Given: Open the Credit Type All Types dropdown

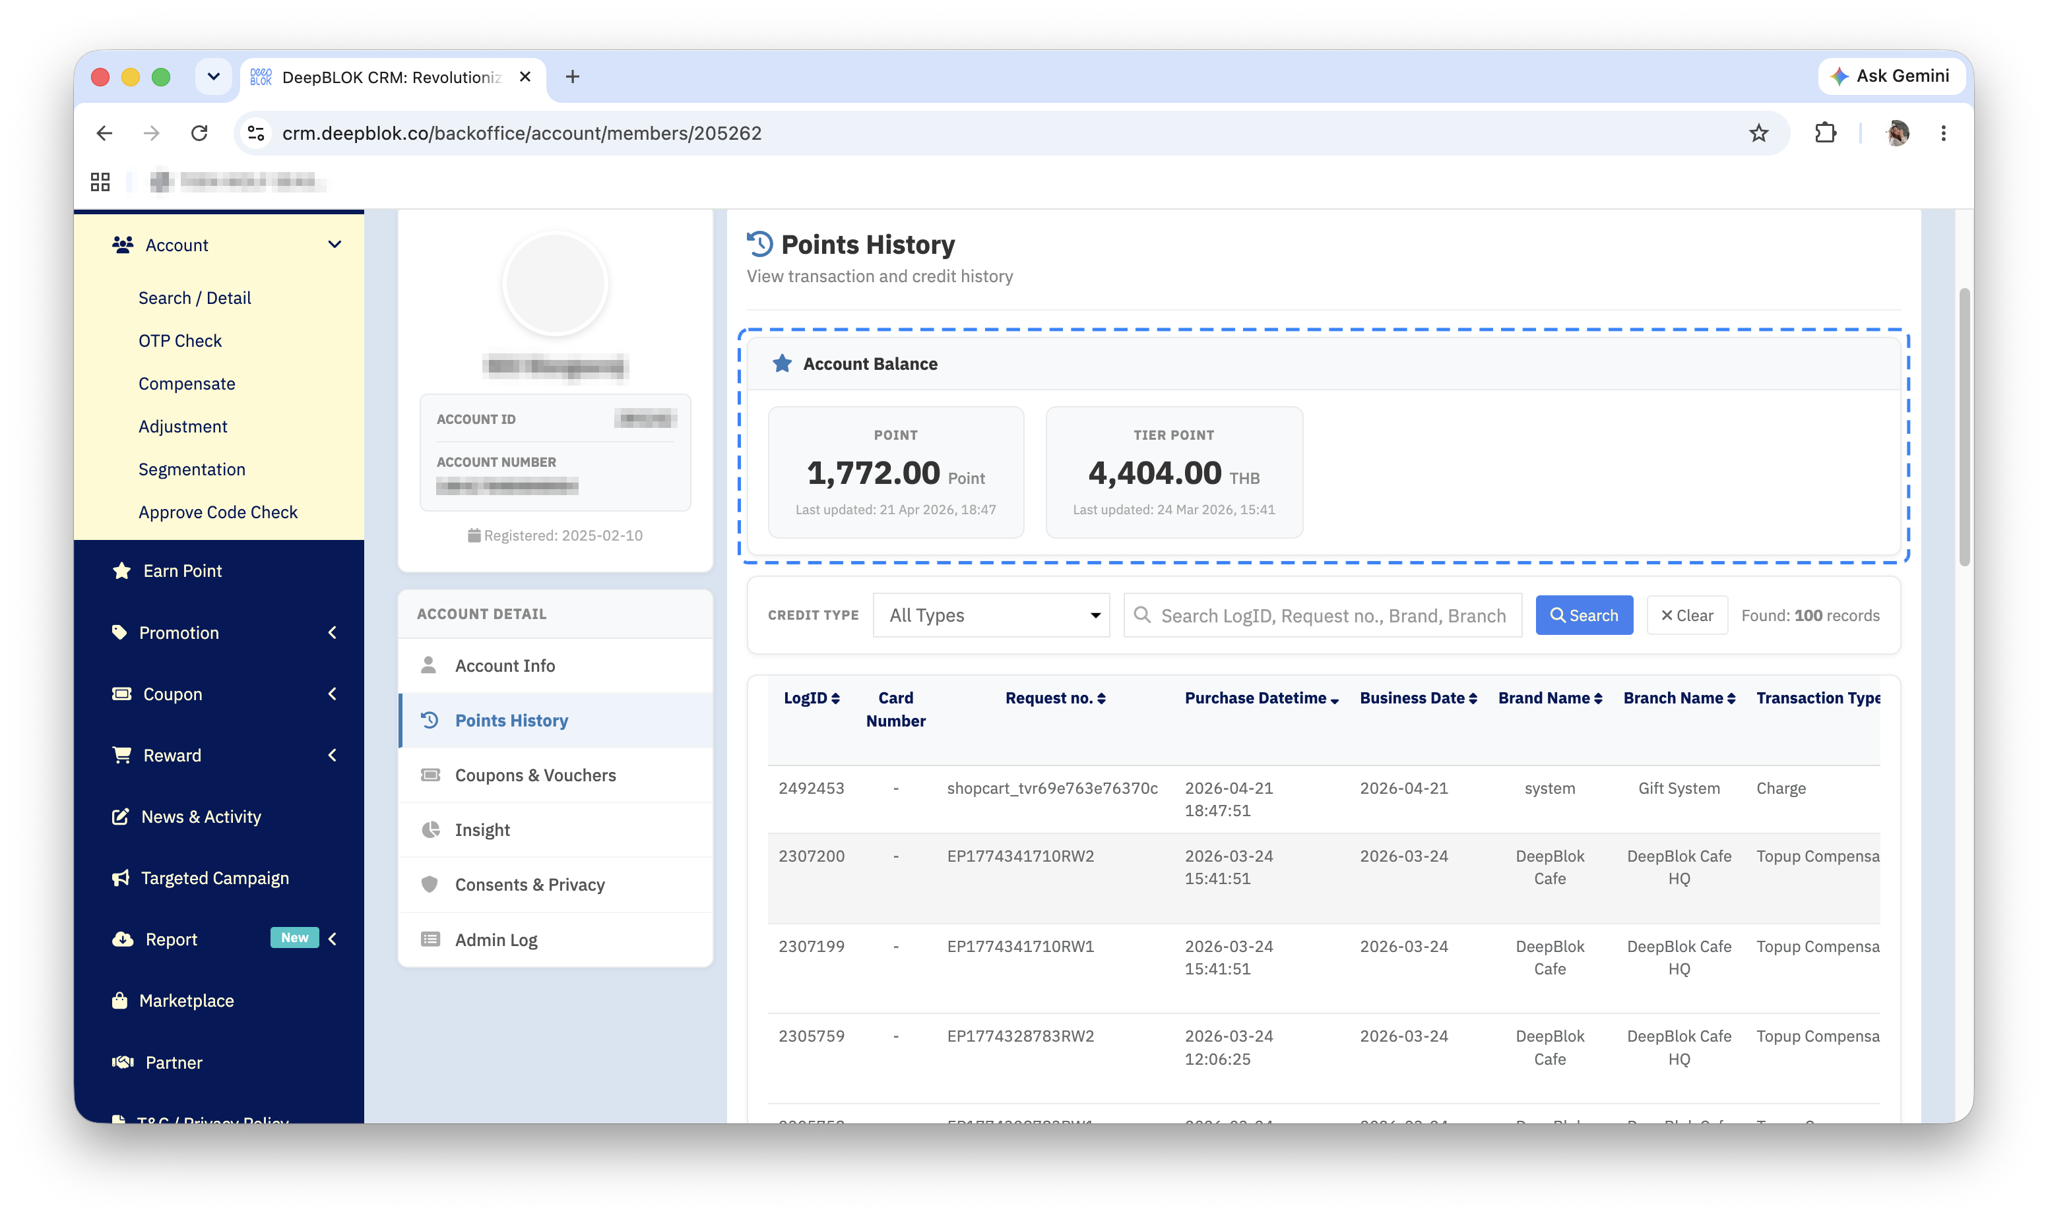Looking at the screenshot, I should click(991, 614).
